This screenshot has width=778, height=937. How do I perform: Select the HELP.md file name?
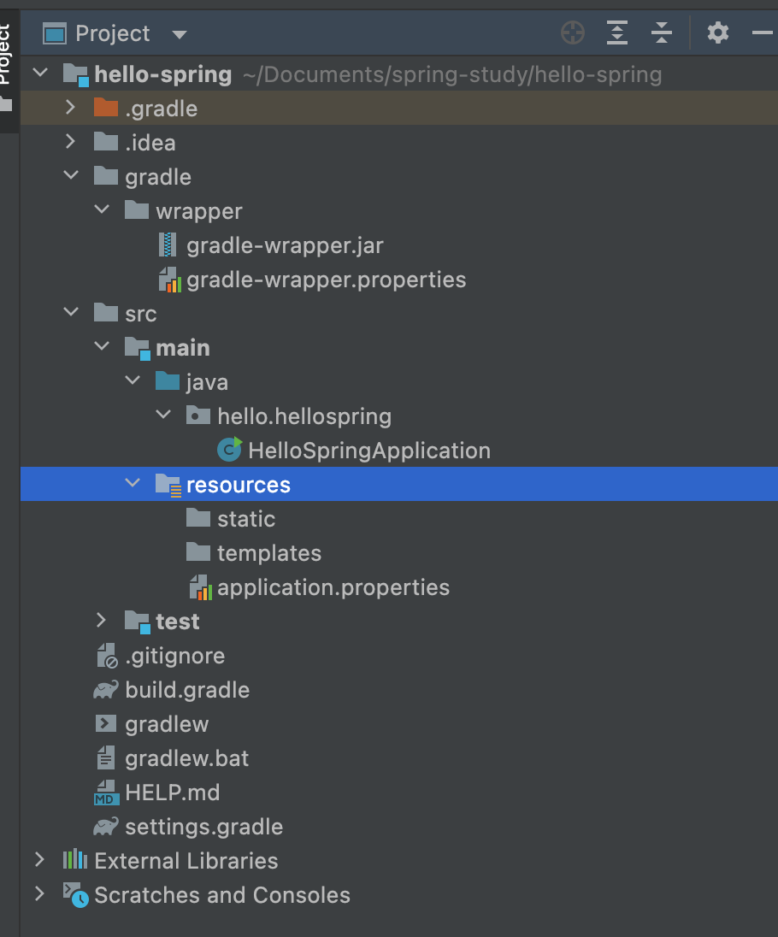[x=173, y=793]
